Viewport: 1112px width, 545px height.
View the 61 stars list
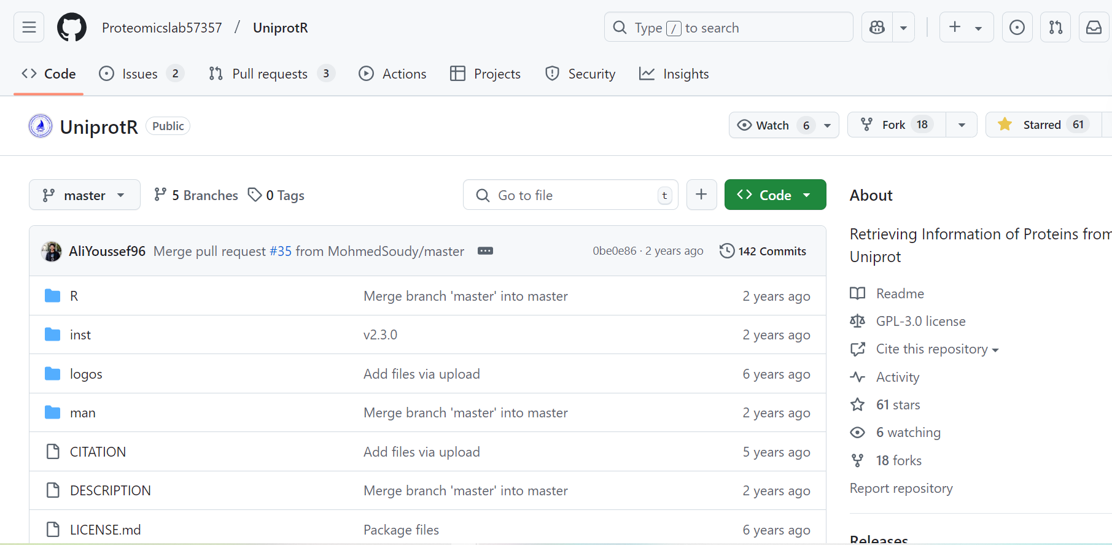pos(898,404)
